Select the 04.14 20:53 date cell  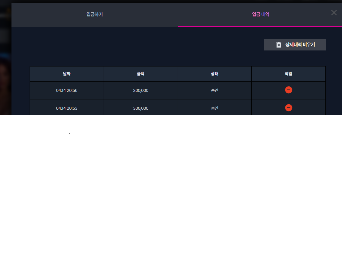pyautogui.click(x=67, y=107)
